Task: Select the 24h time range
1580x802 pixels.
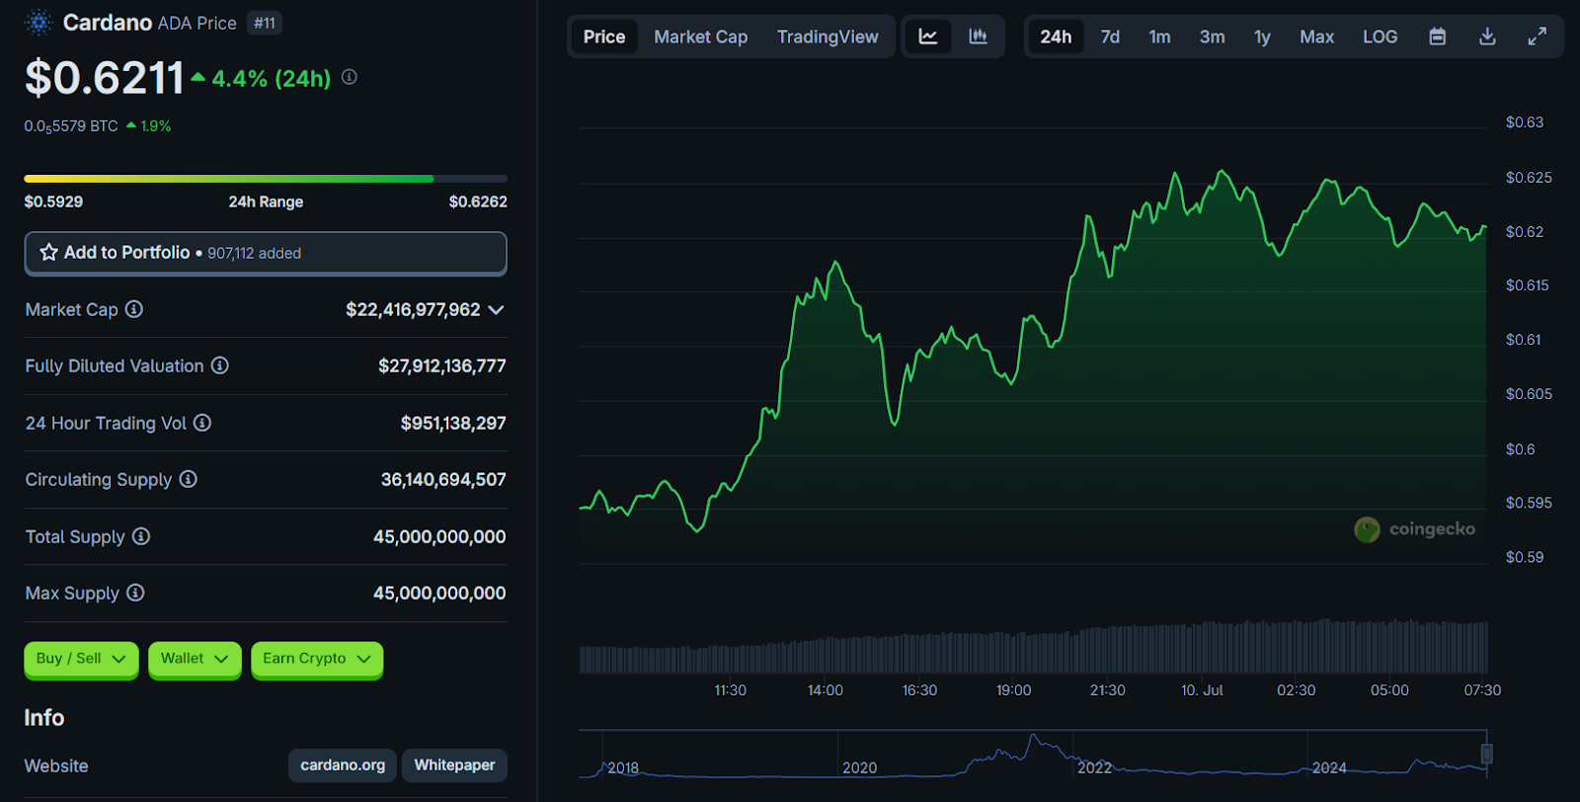Action: coord(1056,37)
